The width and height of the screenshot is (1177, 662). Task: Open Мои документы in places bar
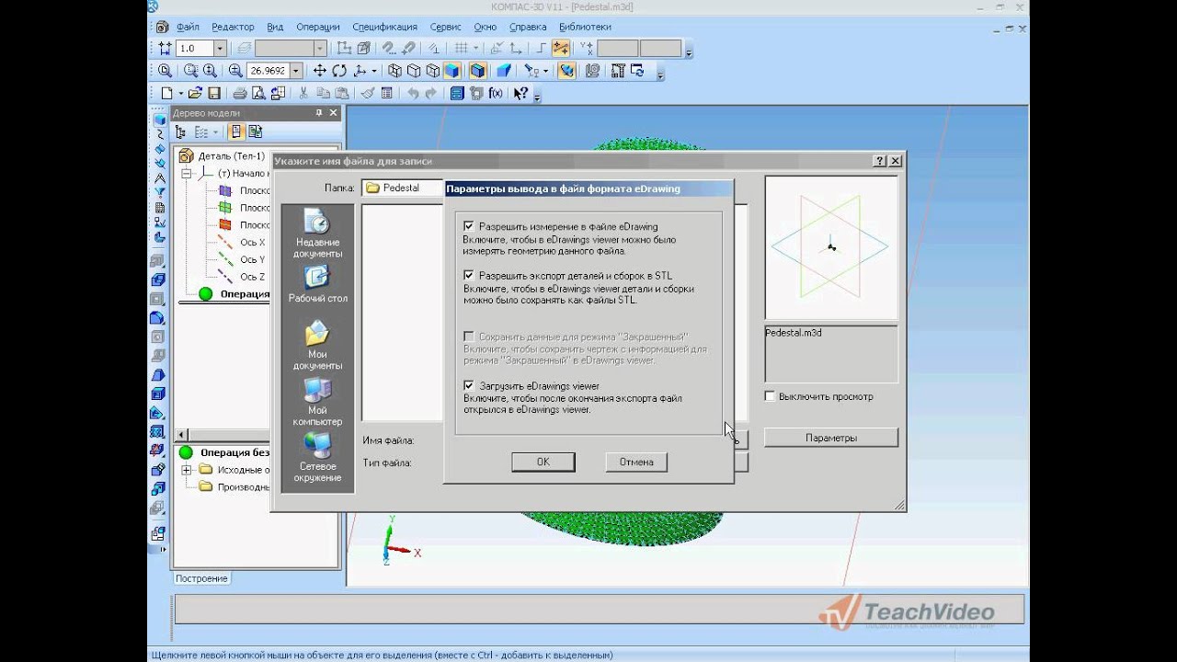[x=317, y=346]
